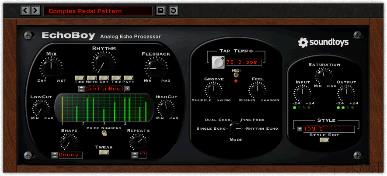This screenshot has height=176, width=387.
Task: Click the CustomBeat pattern display
Action: click(x=104, y=89)
